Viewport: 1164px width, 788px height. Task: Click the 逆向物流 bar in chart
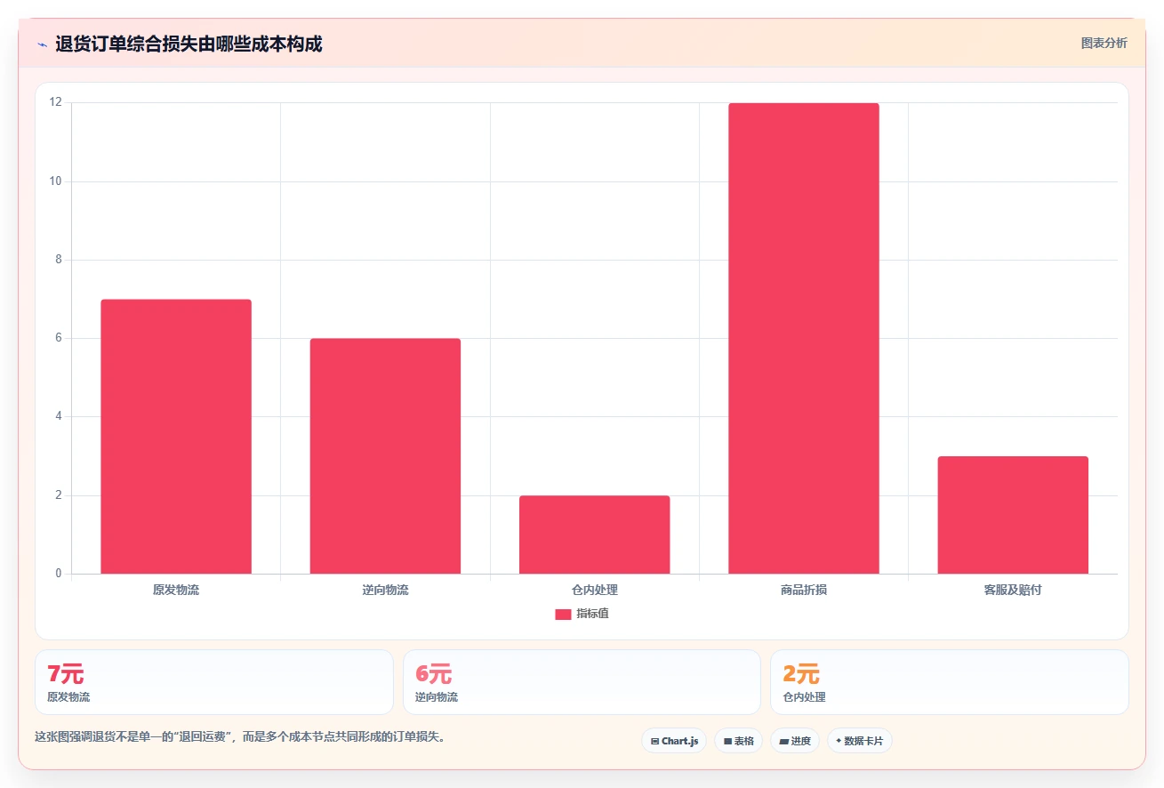pyautogui.click(x=385, y=456)
